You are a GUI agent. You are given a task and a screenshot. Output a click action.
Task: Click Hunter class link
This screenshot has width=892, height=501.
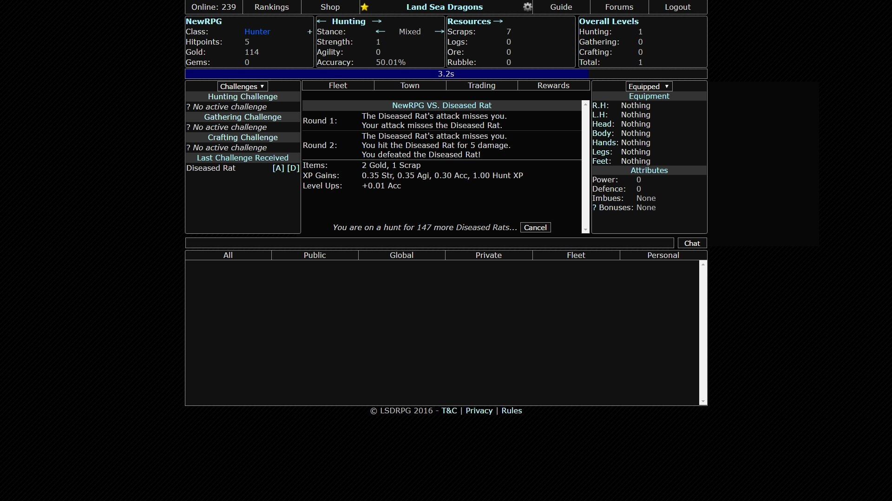pos(257,32)
